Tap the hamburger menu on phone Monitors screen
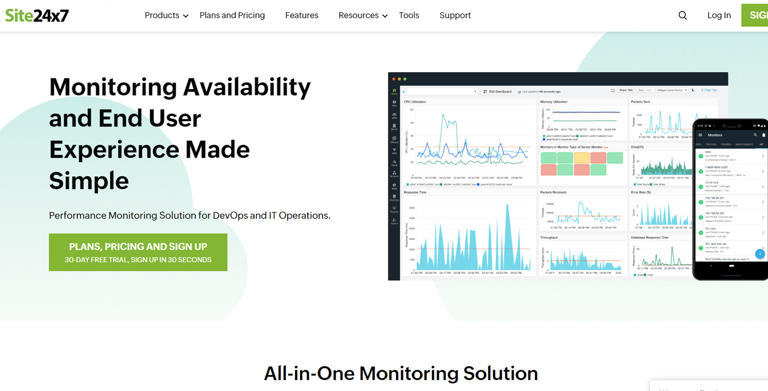 pos(700,135)
